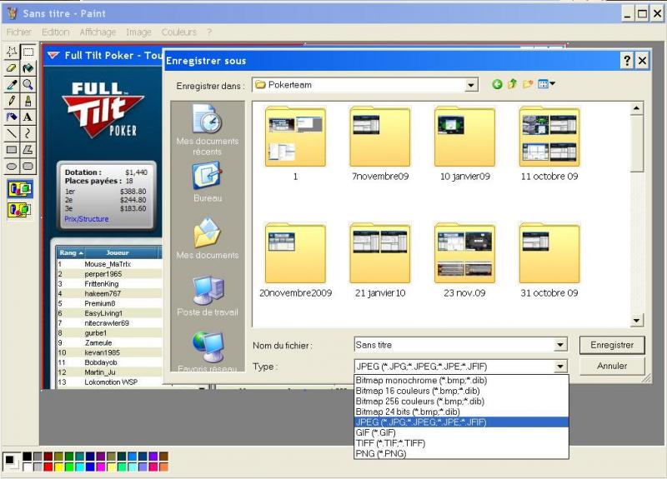Select the Rectangle shape tool
The width and height of the screenshot is (667, 479).
[x=12, y=150]
